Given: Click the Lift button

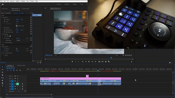Looking at the screenshot, I should coord(99,62).
